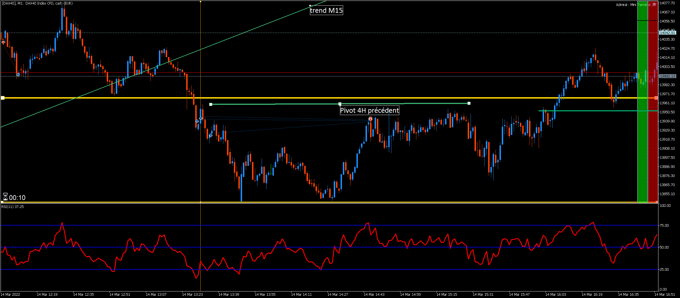Select the blue buy arrow near 12:05 candles
Image resolution: width=680 pixels, height=298 pixels.
[18, 74]
